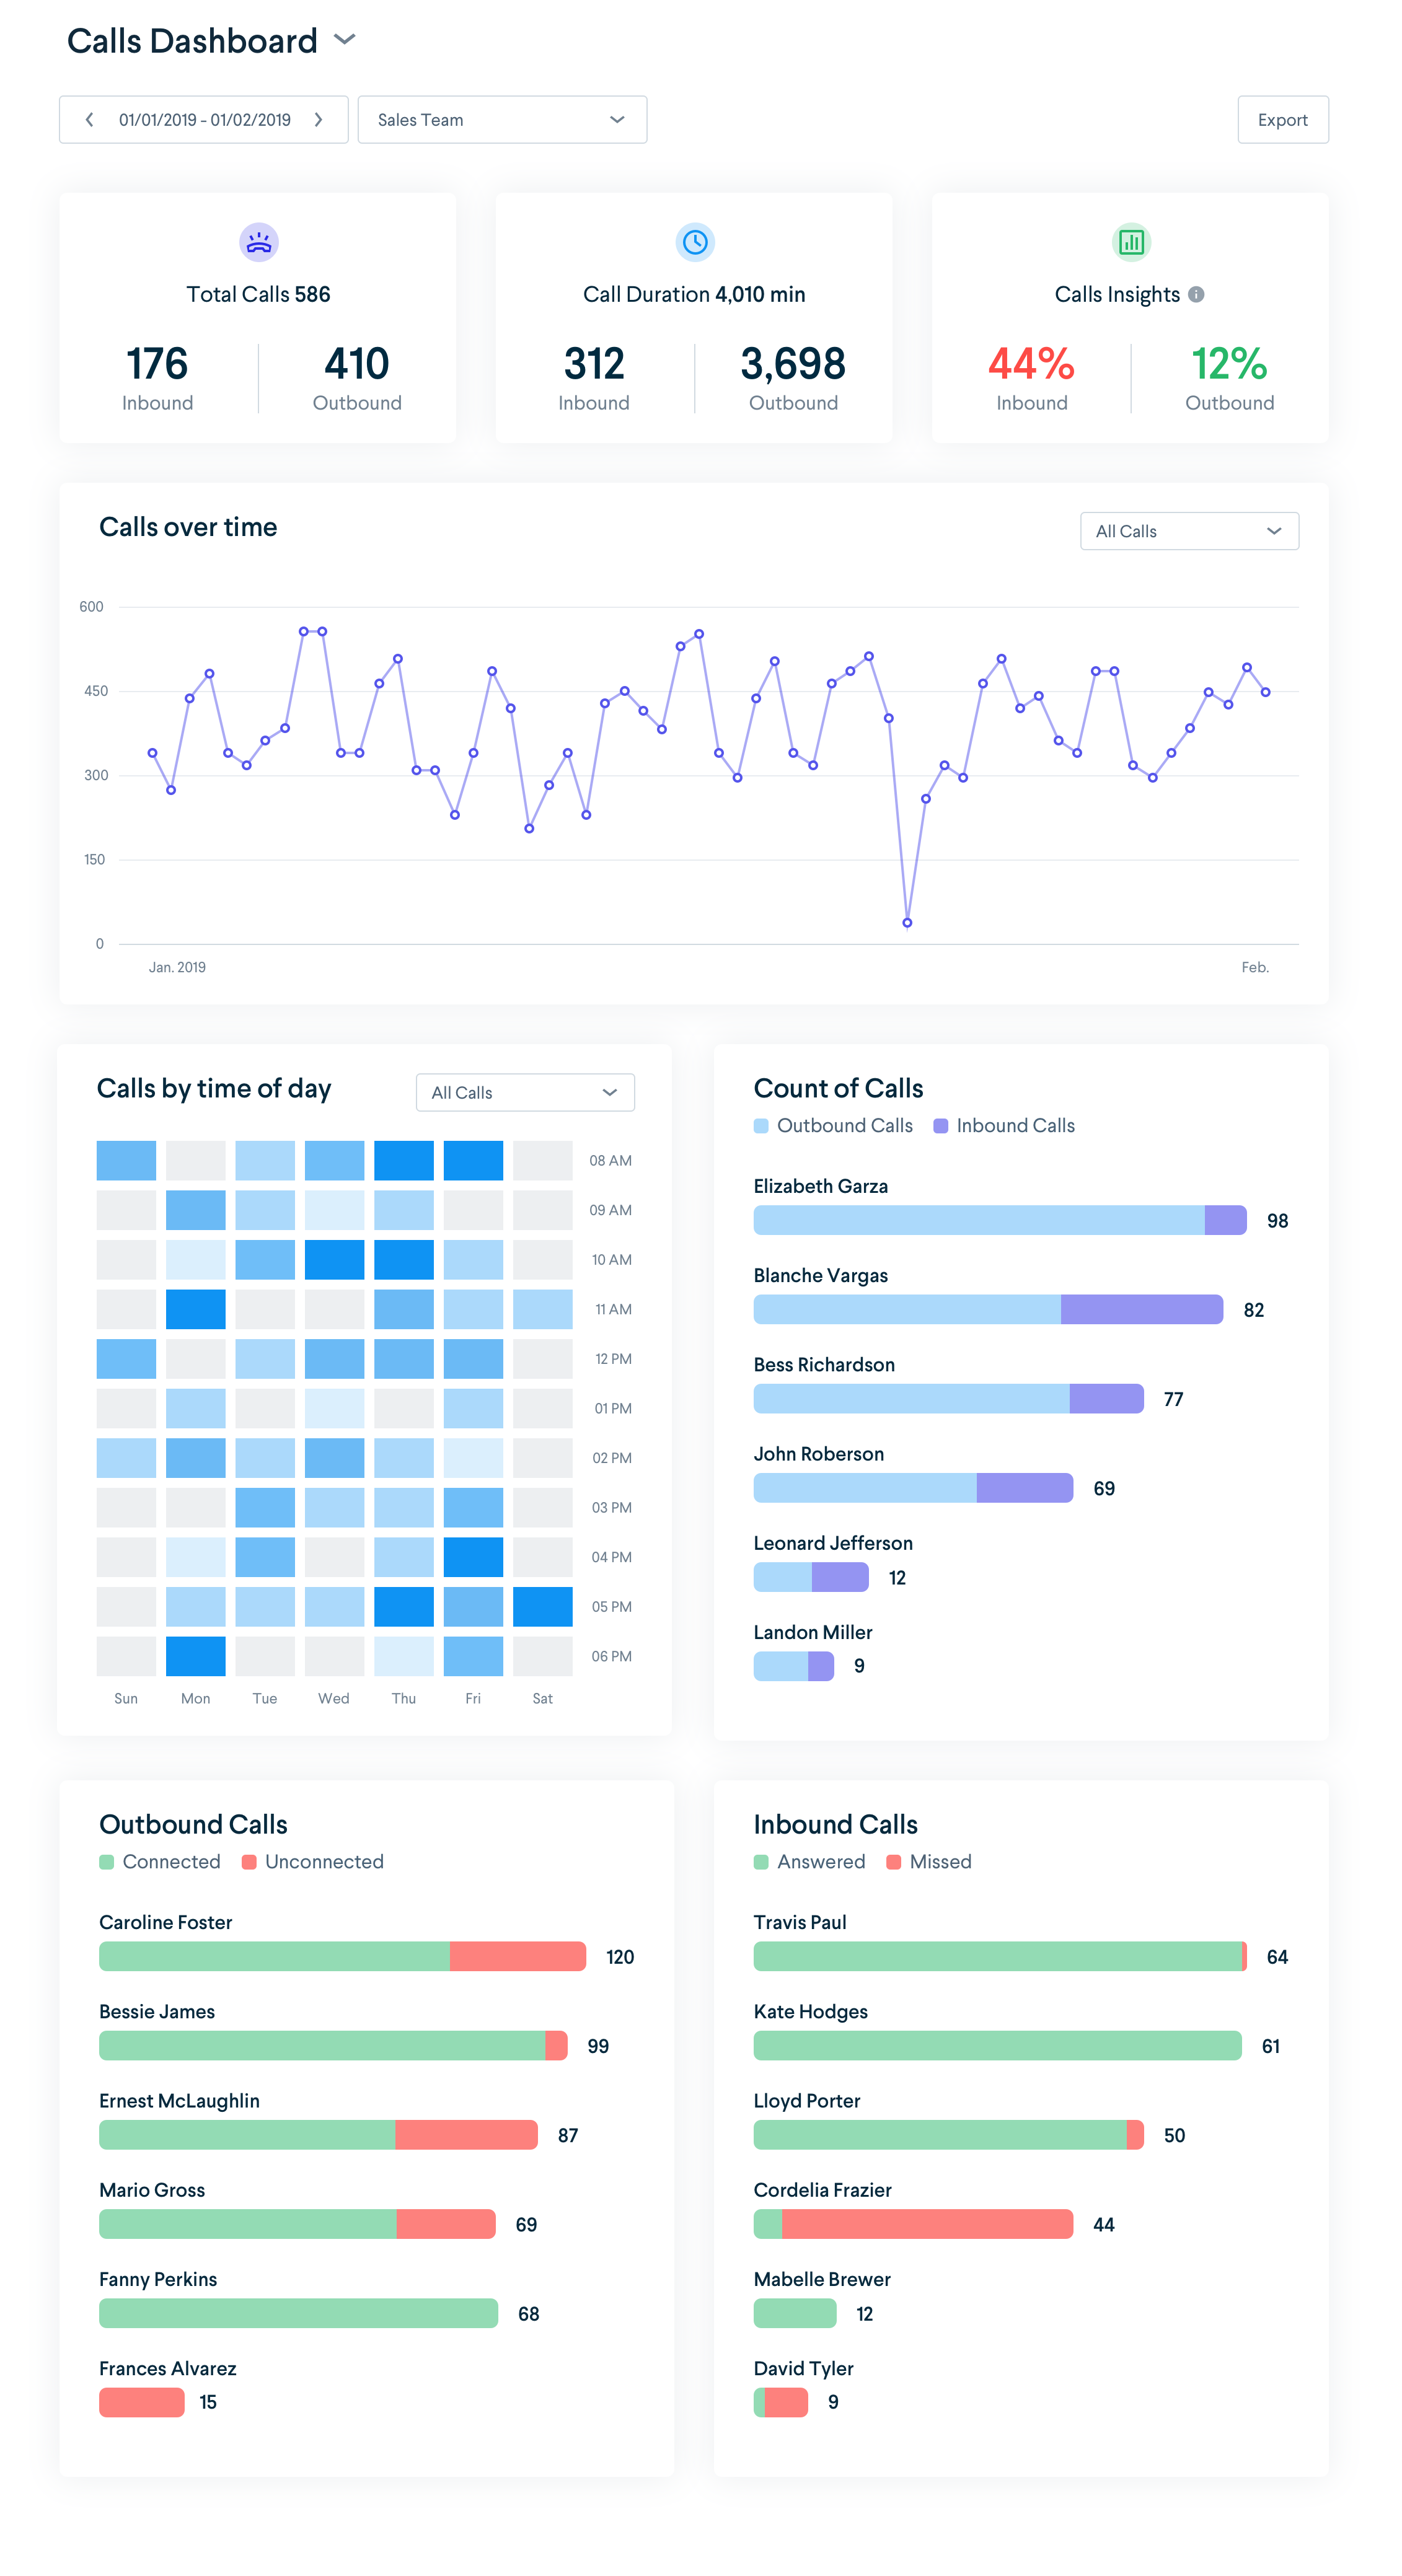Toggle Unconnected legend in Outbound Calls
This screenshot has width=1402, height=2576.
[x=312, y=1861]
